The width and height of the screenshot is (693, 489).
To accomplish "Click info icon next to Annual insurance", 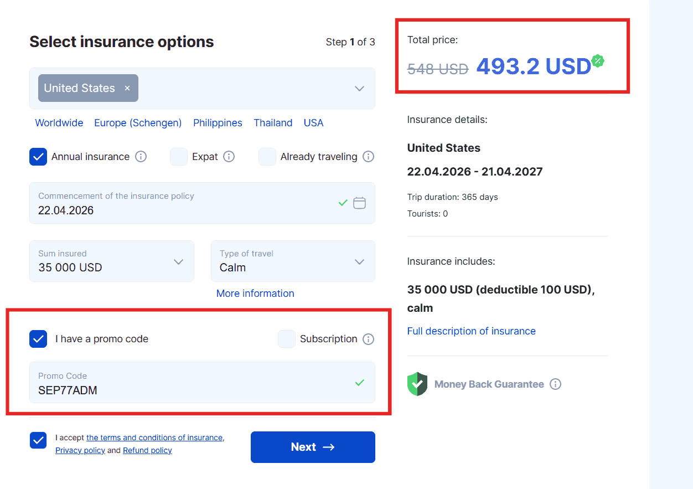I will pos(141,157).
